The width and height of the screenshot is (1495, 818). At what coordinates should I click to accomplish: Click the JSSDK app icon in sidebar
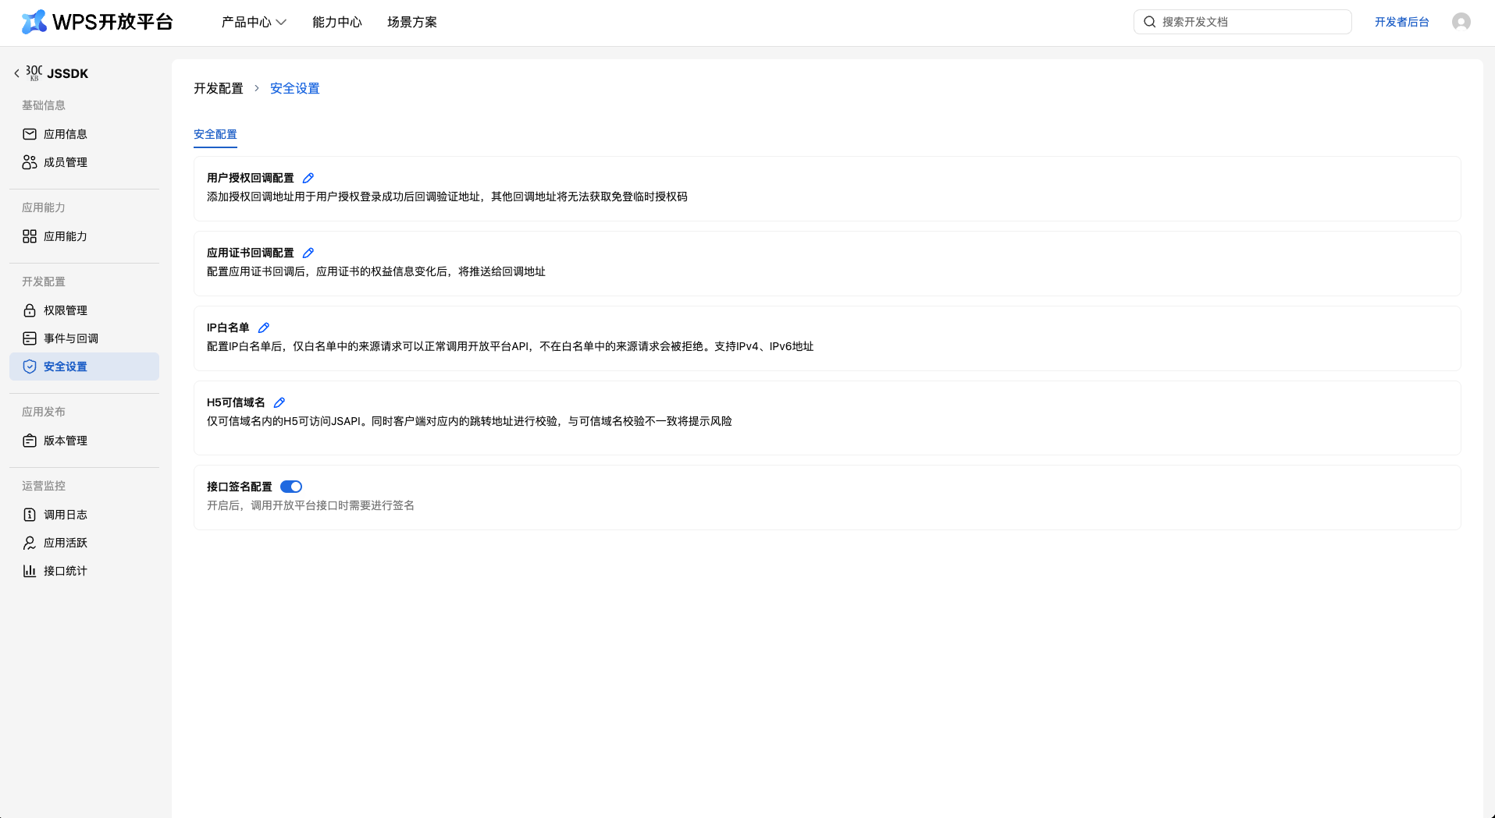34,73
